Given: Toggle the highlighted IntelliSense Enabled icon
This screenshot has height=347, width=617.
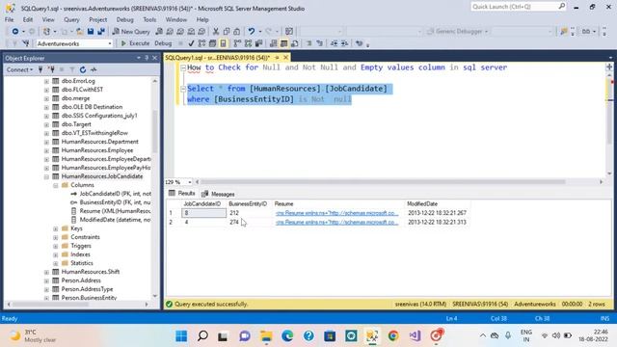Looking at the screenshot, I should coord(223,43).
